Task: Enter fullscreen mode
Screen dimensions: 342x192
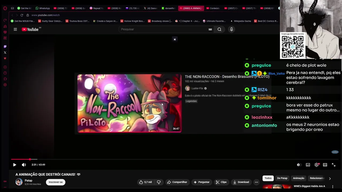Action: point(333,165)
